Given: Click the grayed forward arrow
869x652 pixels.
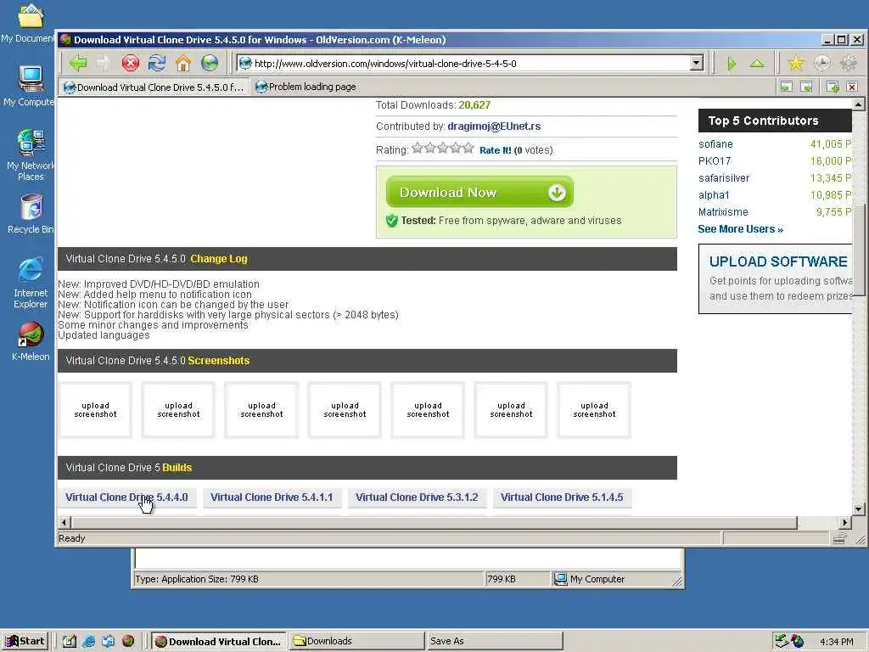Looking at the screenshot, I should point(103,63).
